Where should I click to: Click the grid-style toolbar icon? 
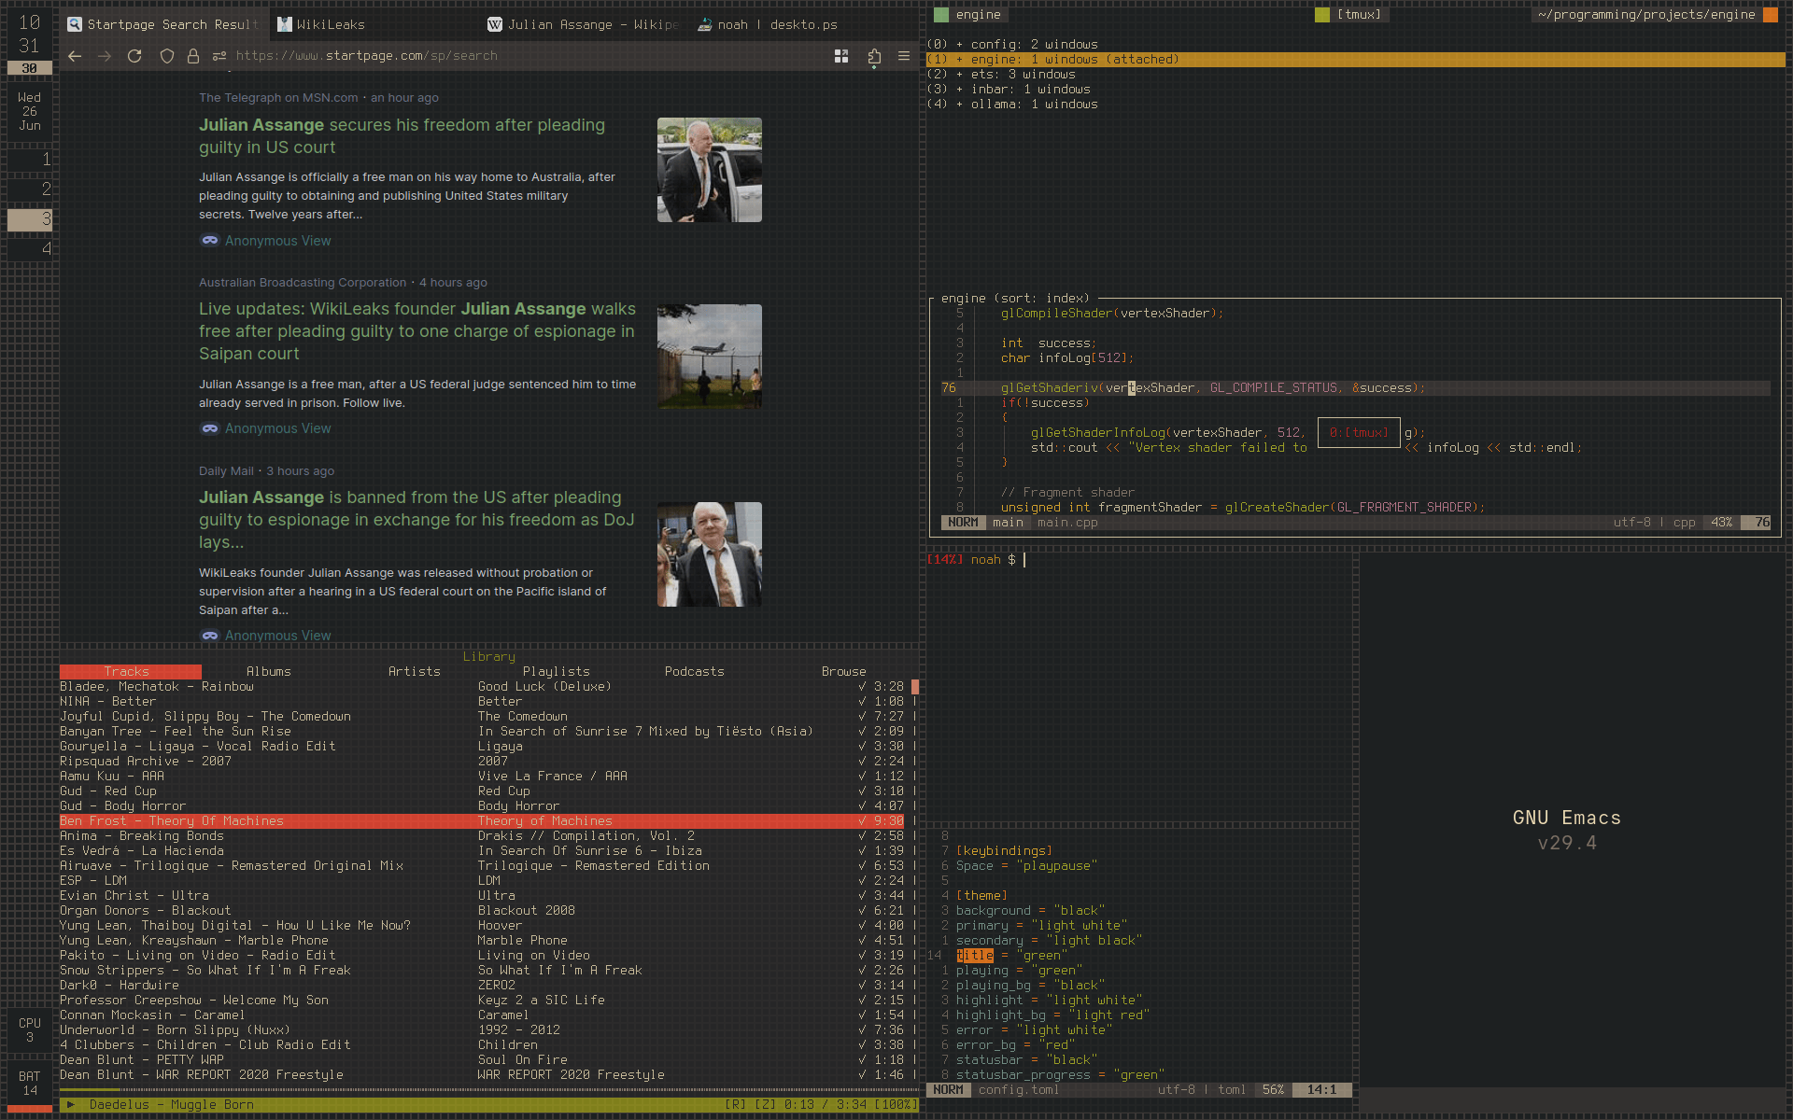pyautogui.click(x=841, y=56)
